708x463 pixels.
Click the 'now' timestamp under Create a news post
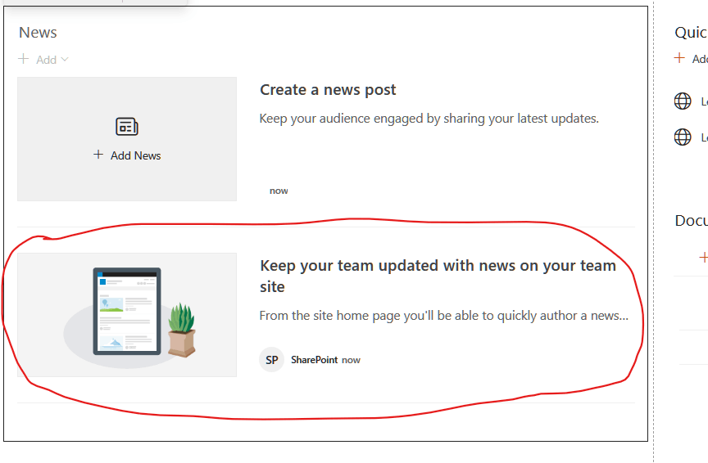(279, 191)
